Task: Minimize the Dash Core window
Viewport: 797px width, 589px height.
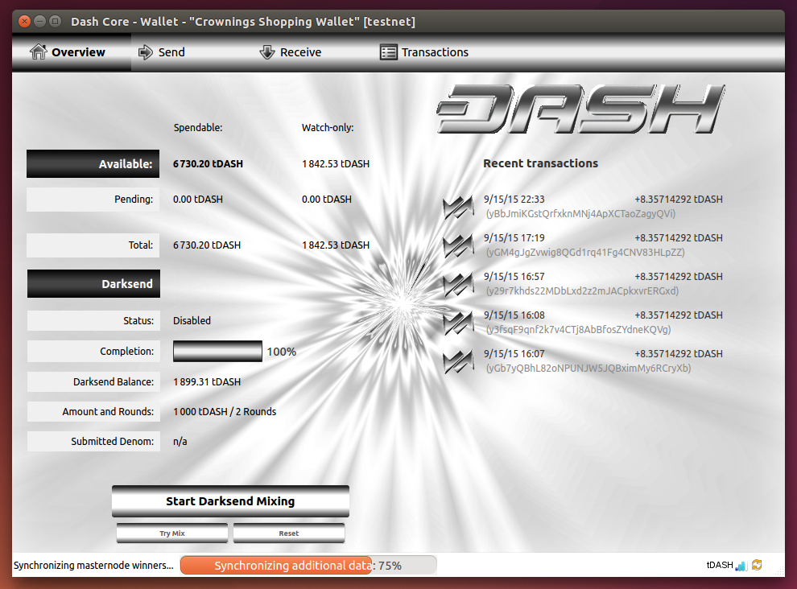Action: [x=40, y=22]
